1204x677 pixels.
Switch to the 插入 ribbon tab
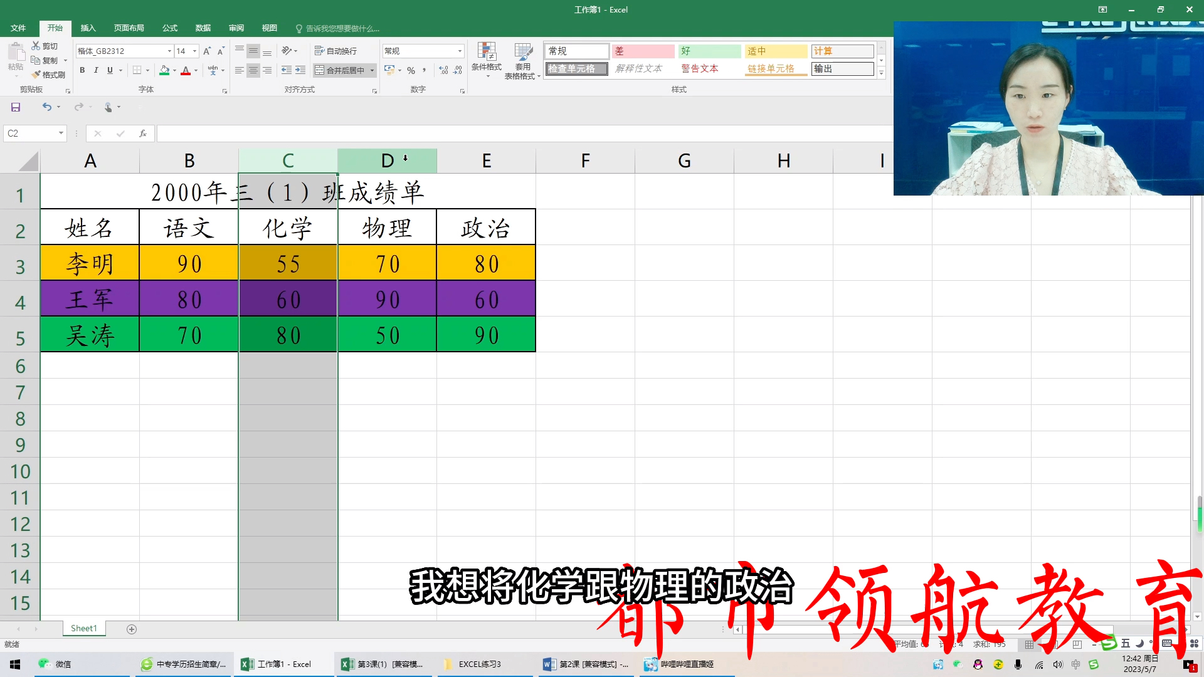[88, 28]
